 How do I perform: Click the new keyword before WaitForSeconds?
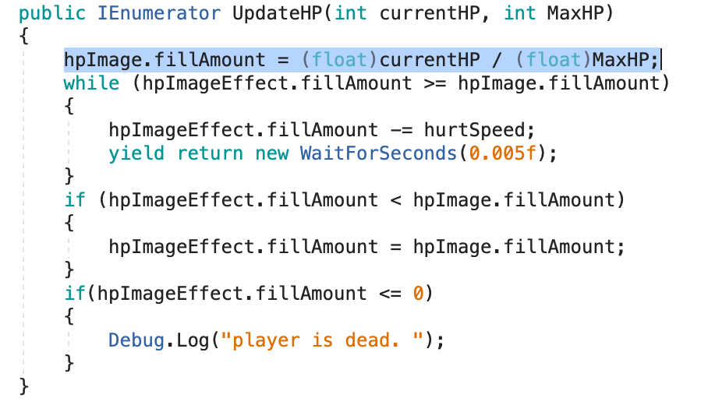(272, 153)
